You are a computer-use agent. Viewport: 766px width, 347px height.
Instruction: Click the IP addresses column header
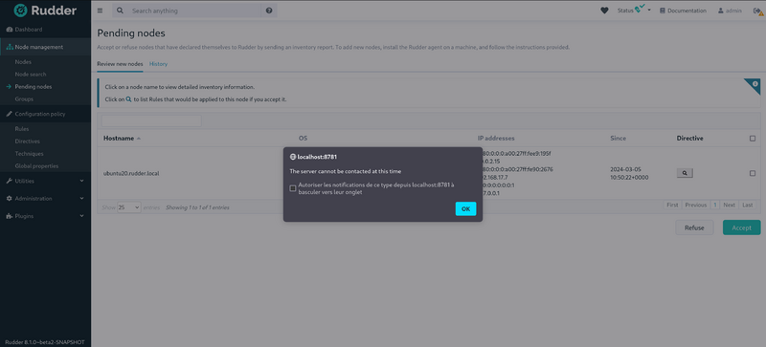[x=496, y=138]
